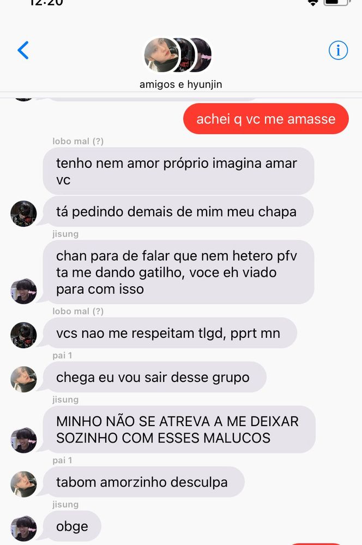The image size is (362, 545).
Task: Select message 'tá pedindo demais de mim meu chapa'
Action: [178, 211]
